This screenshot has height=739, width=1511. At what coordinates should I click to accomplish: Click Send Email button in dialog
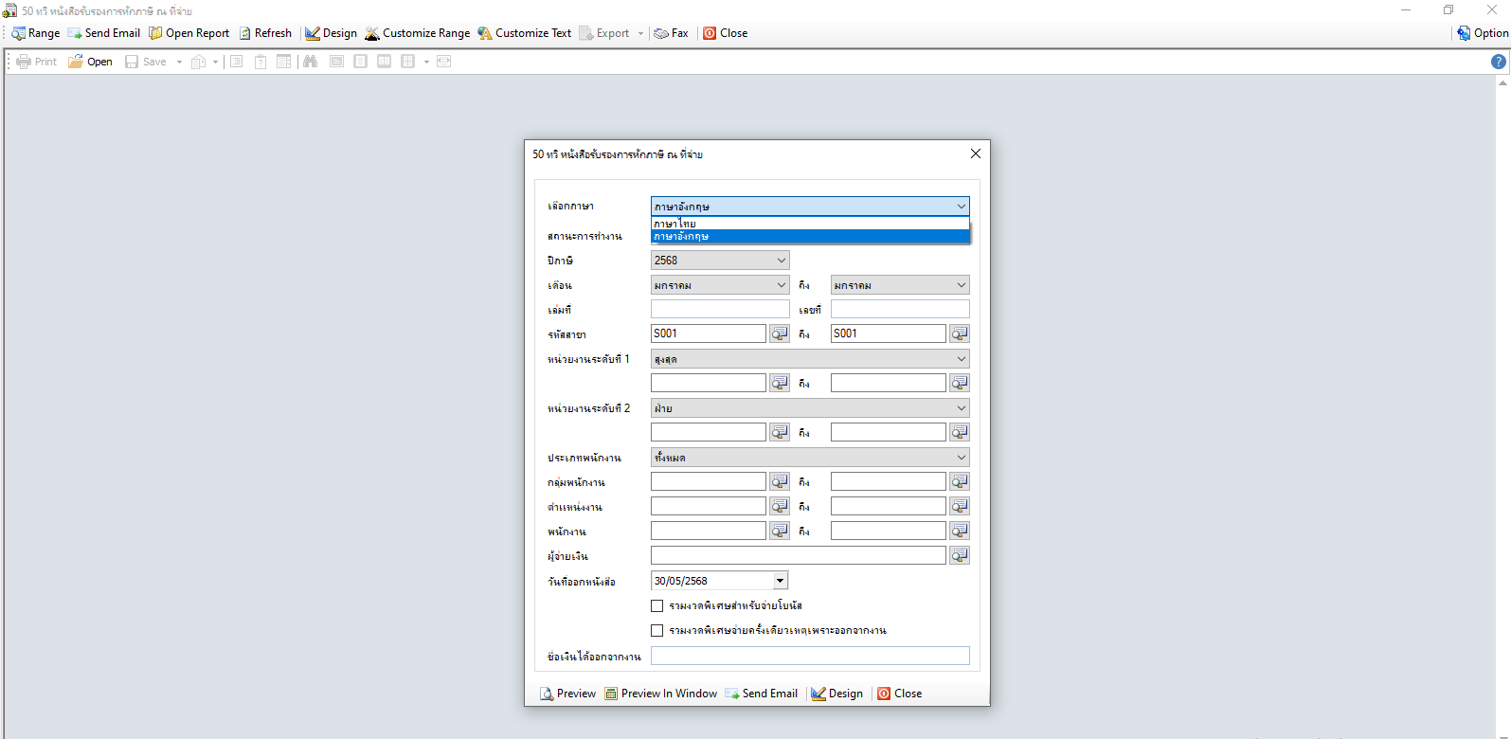pos(761,694)
